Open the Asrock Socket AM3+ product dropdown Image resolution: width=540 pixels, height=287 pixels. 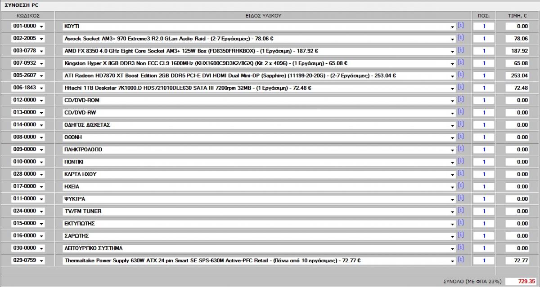tap(259, 39)
